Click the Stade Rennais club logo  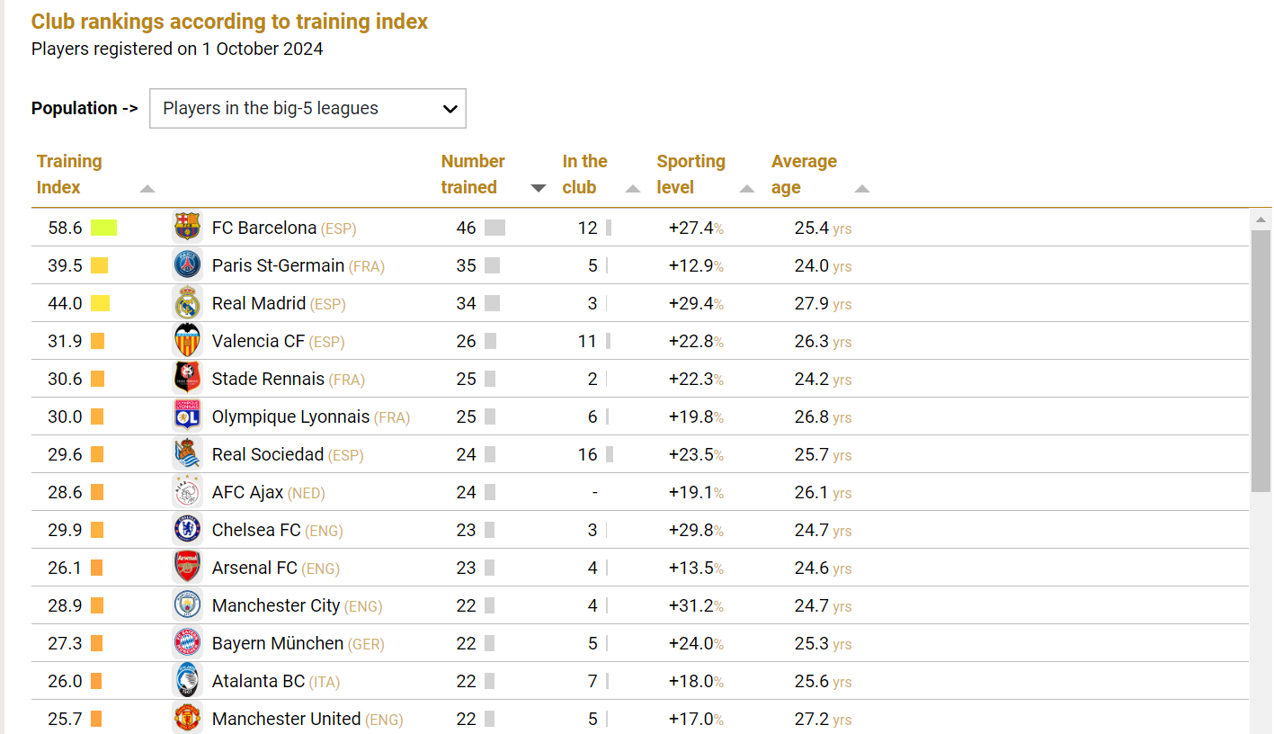(187, 378)
